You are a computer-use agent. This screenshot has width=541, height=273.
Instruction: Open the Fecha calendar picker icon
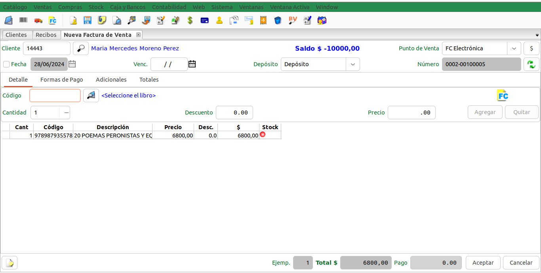(72, 64)
